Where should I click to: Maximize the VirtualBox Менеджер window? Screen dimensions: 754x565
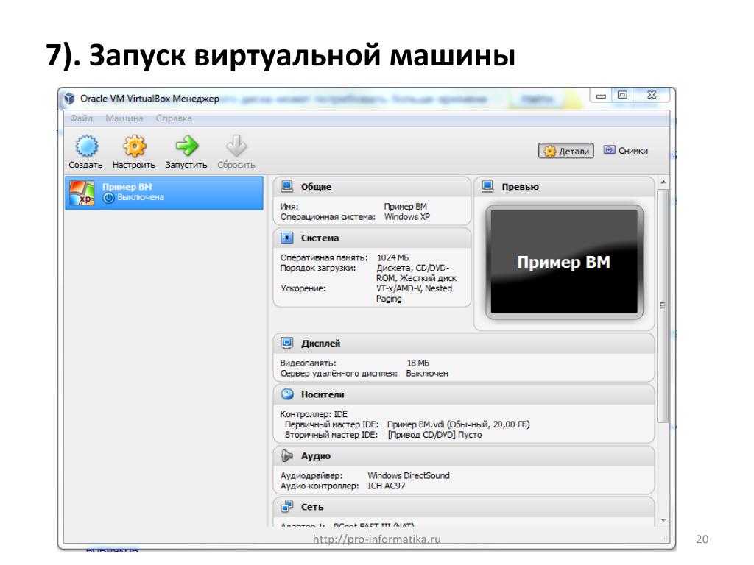622,95
